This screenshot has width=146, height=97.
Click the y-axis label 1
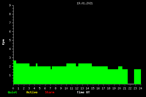[x=10, y=75]
